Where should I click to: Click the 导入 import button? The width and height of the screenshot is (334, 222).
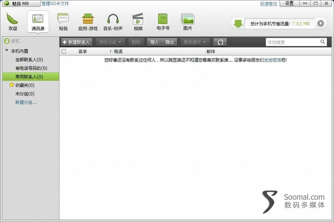tap(154, 42)
